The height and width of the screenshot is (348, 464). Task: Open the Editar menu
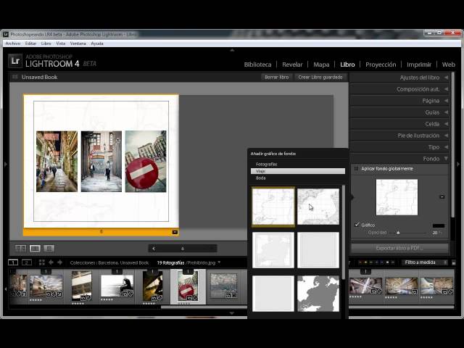tap(30, 43)
